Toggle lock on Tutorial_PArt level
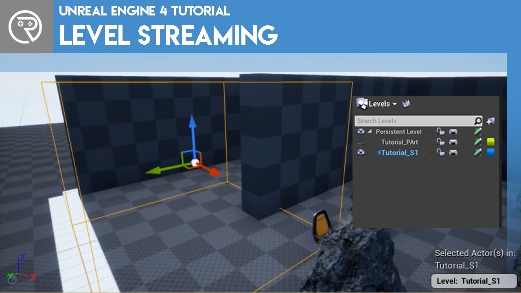The width and height of the screenshot is (521, 293). (x=440, y=142)
